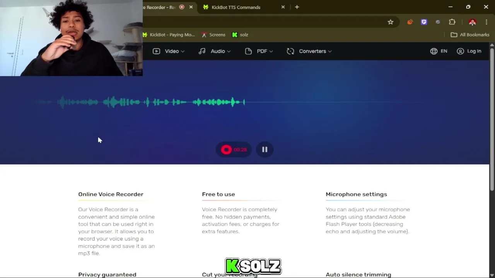Click the Online Voice Recorder heading
This screenshot has width=495, height=278.
point(111,194)
